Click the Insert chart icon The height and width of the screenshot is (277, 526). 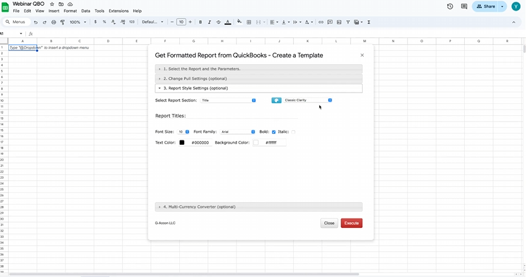[339, 22]
